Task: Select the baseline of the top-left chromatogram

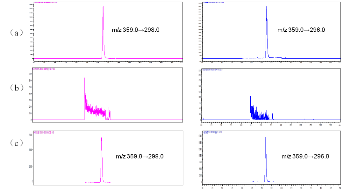Action: coord(64,59)
